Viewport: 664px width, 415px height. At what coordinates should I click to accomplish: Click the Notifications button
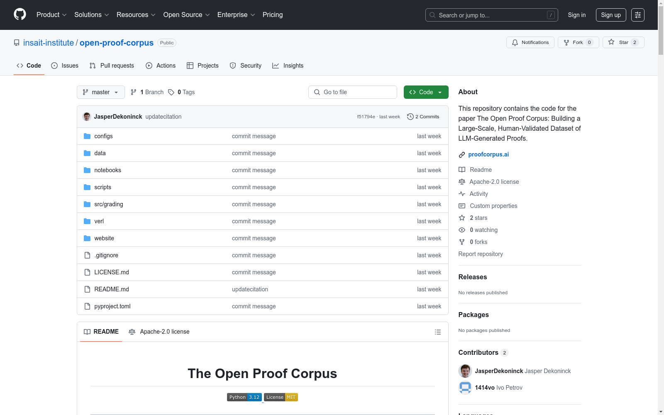click(x=530, y=42)
